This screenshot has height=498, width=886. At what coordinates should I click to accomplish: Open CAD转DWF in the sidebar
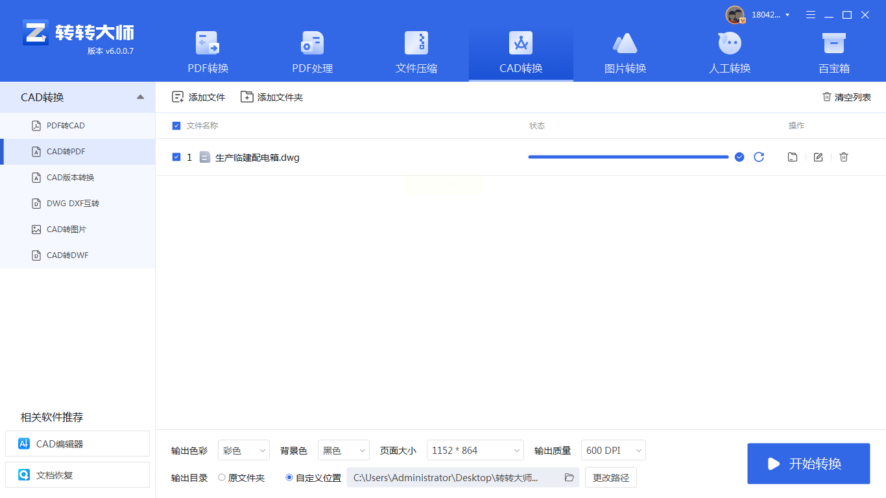coord(78,255)
